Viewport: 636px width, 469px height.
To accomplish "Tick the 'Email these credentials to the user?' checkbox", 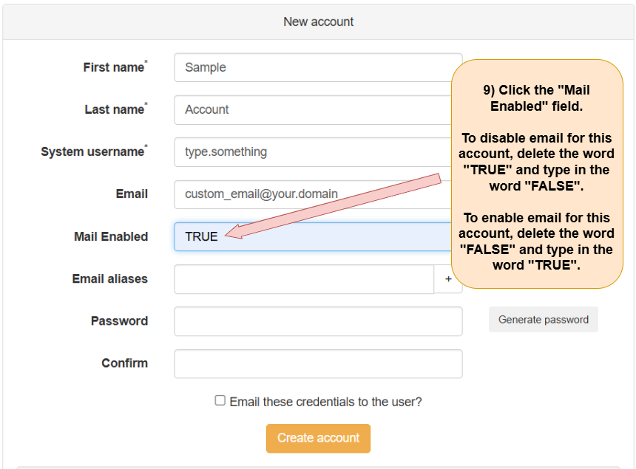I will 220,400.
